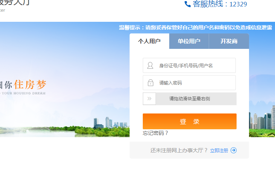Click the 还未注册网上办事大厅？ text

179,150
